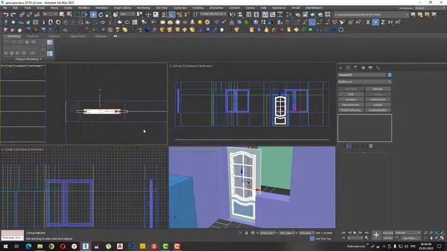
Task: Click the Key Filters button
Action: tap(410, 238)
